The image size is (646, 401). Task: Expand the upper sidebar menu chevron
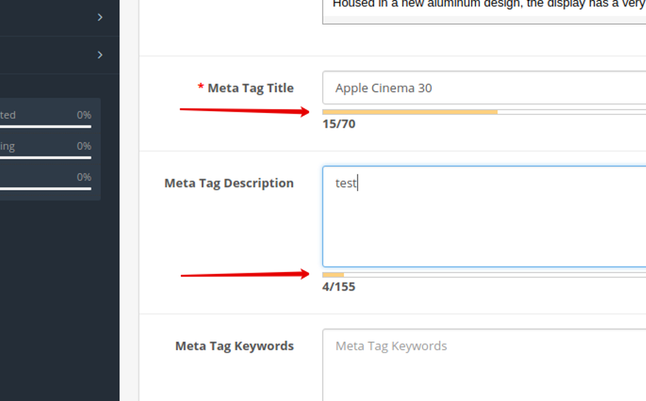click(100, 17)
